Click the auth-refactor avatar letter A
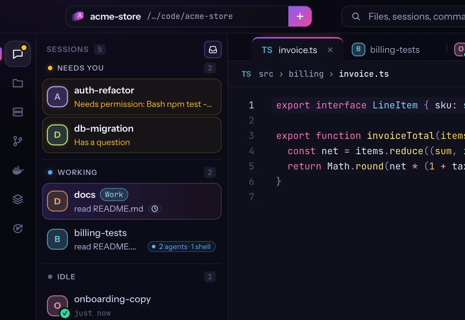Viewport: 465px width, 320px height. (x=57, y=97)
